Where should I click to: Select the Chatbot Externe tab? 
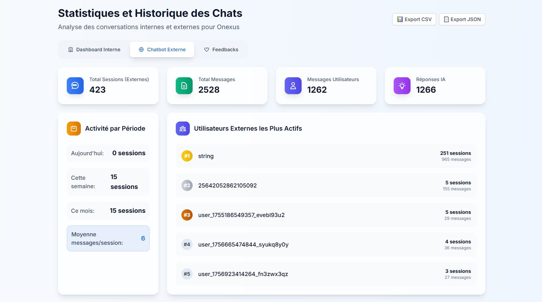click(162, 50)
